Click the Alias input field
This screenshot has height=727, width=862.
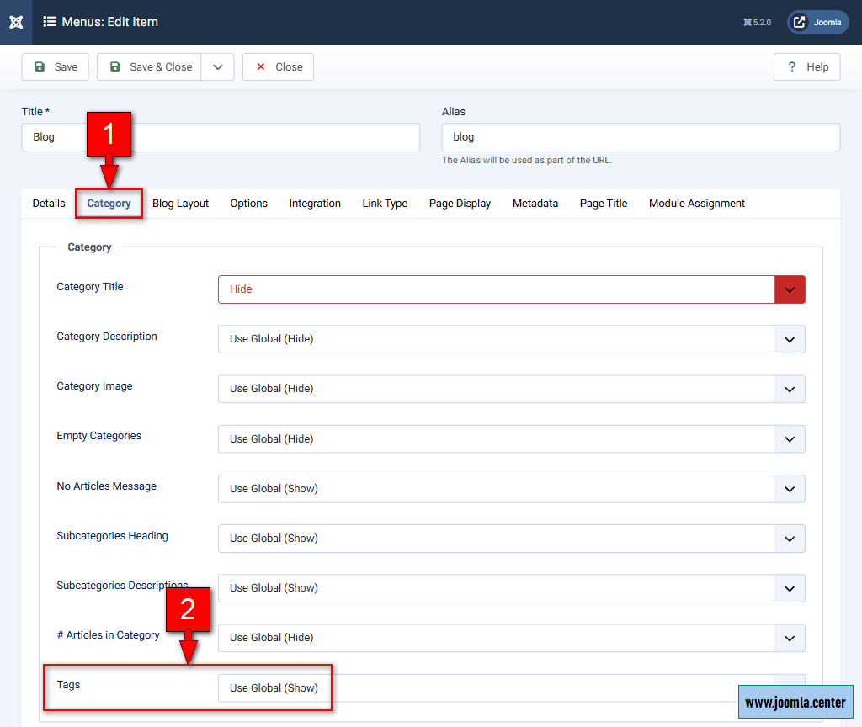pyautogui.click(x=641, y=137)
